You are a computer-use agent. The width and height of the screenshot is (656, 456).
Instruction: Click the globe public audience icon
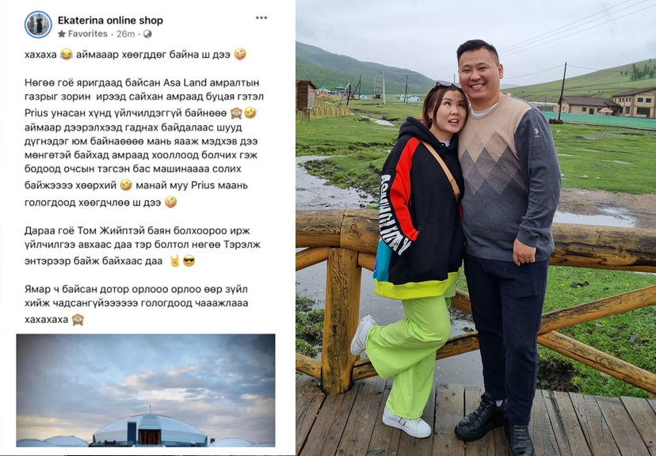[x=147, y=34]
